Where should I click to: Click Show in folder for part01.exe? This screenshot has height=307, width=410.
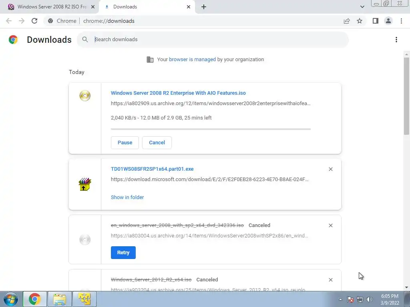127,197
